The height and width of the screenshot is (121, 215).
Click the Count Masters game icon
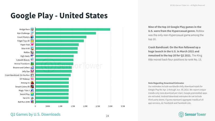32,37
